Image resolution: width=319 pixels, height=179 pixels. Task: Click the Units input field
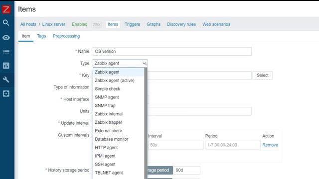[x=199, y=111]
